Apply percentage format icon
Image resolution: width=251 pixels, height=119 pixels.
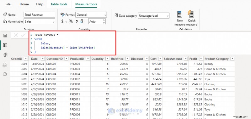click(71, 21)
